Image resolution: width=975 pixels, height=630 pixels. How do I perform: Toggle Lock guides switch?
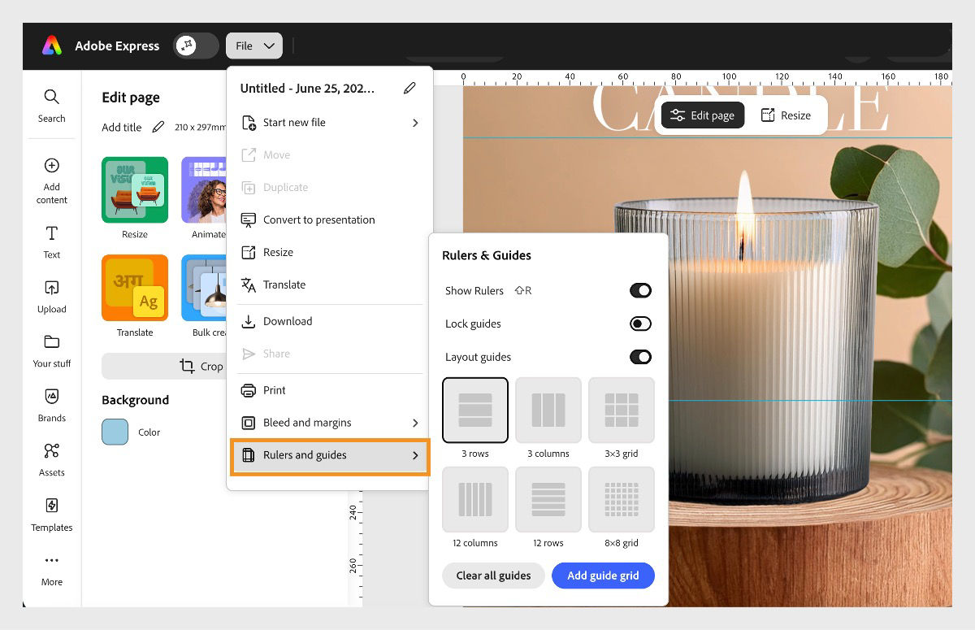(x=640, y=324)
